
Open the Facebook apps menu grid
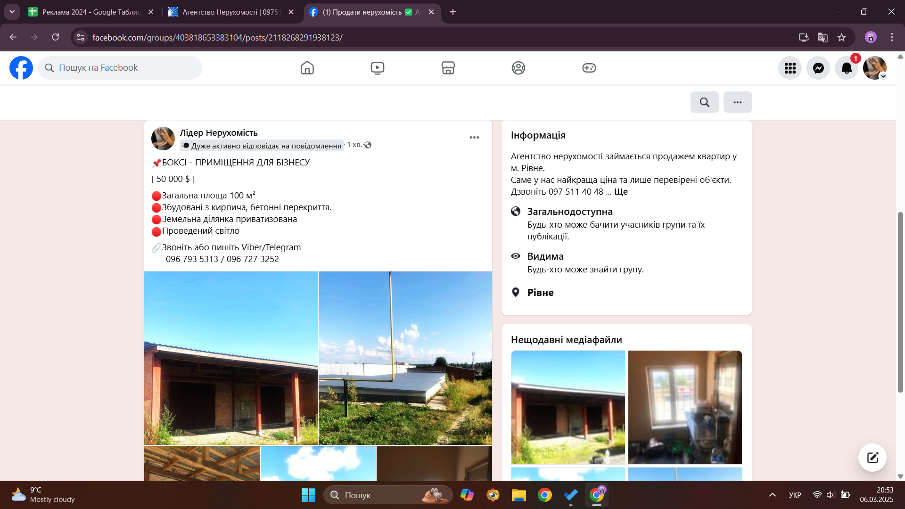pyautogui.click(x=790, y=68)
